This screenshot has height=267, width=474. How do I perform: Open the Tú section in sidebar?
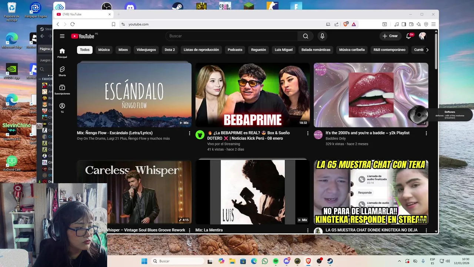62,108
